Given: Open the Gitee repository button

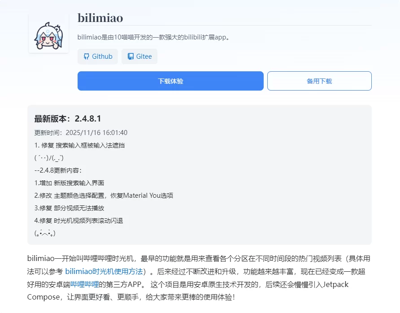Looking at the screenshot, I should [139, 56].
